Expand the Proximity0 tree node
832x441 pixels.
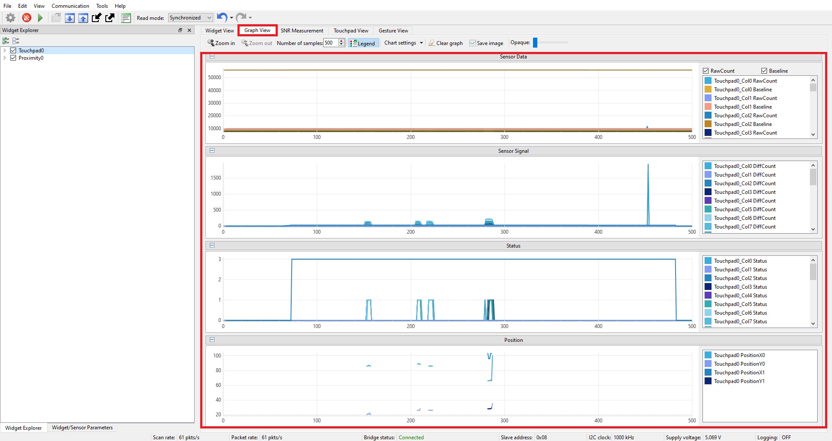coord(5,58)
